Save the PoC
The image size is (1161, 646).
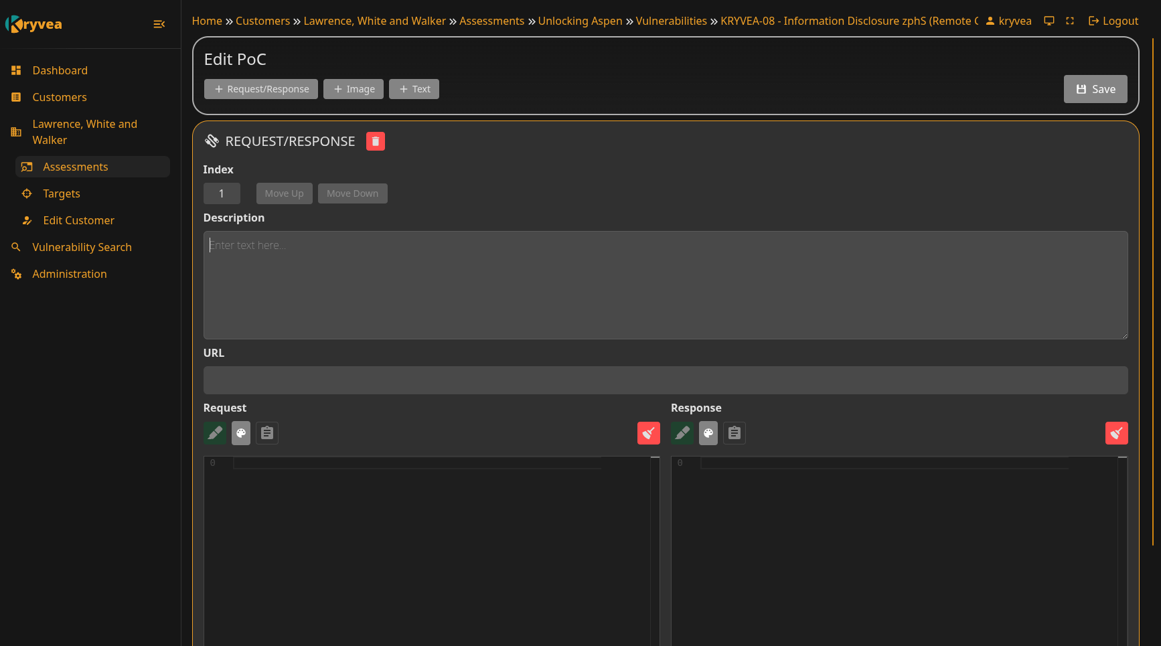tap(1095, 89)
